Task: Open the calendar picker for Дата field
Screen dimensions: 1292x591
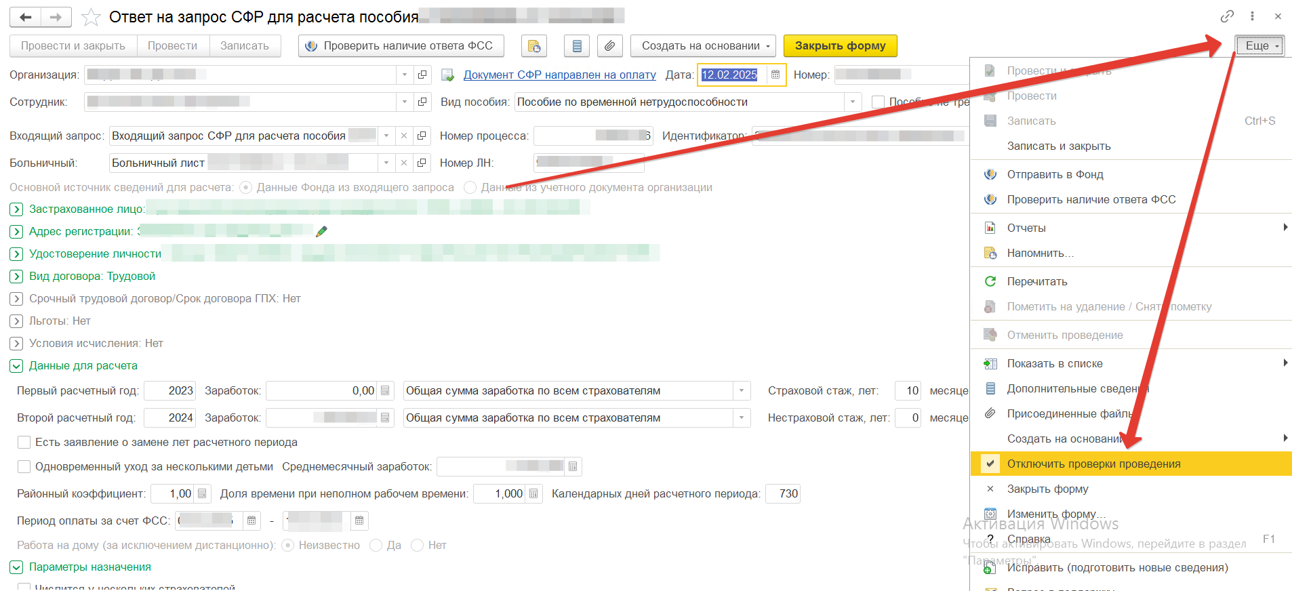Action: 775,75
